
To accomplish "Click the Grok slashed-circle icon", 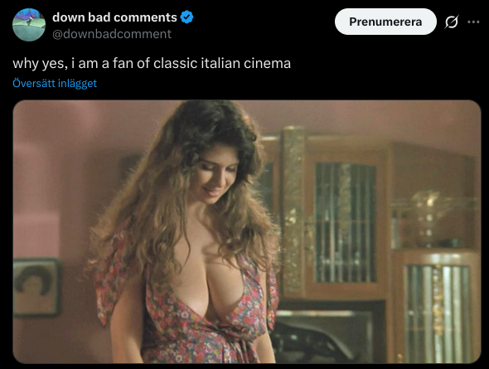I will click(x=451, y=22).
